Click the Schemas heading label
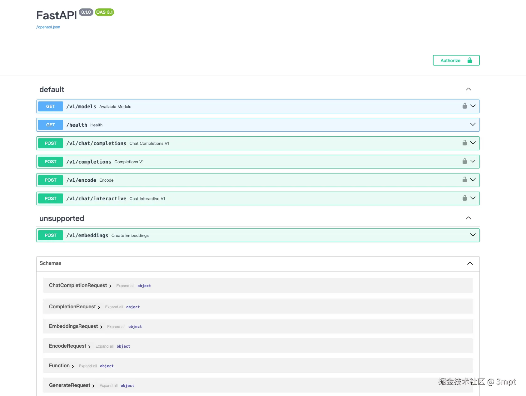The height and width of the screenshot is (396, 526). [51, 263]
